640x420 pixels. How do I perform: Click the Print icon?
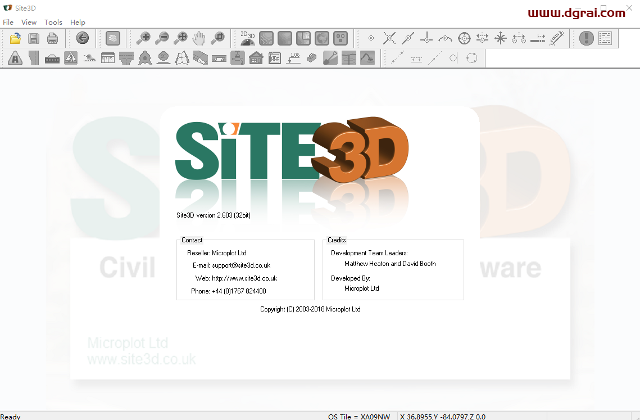(x=52, y=38)
